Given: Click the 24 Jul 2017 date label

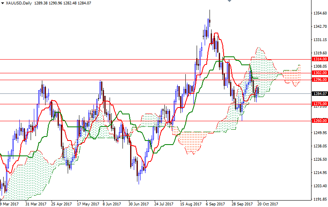Looking at the screenshot, I should (164, 204).
